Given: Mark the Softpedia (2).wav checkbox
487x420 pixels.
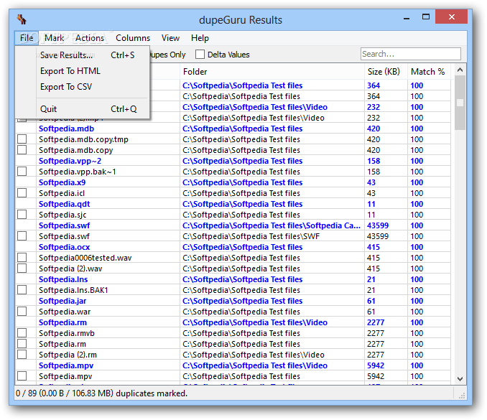Looking at the screenshot, I should [x=22, y=269].
